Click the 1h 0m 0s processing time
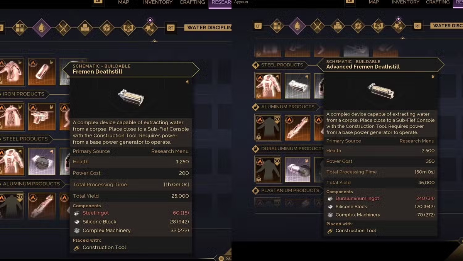Screen dimensions: 463x261 [176, 185]
